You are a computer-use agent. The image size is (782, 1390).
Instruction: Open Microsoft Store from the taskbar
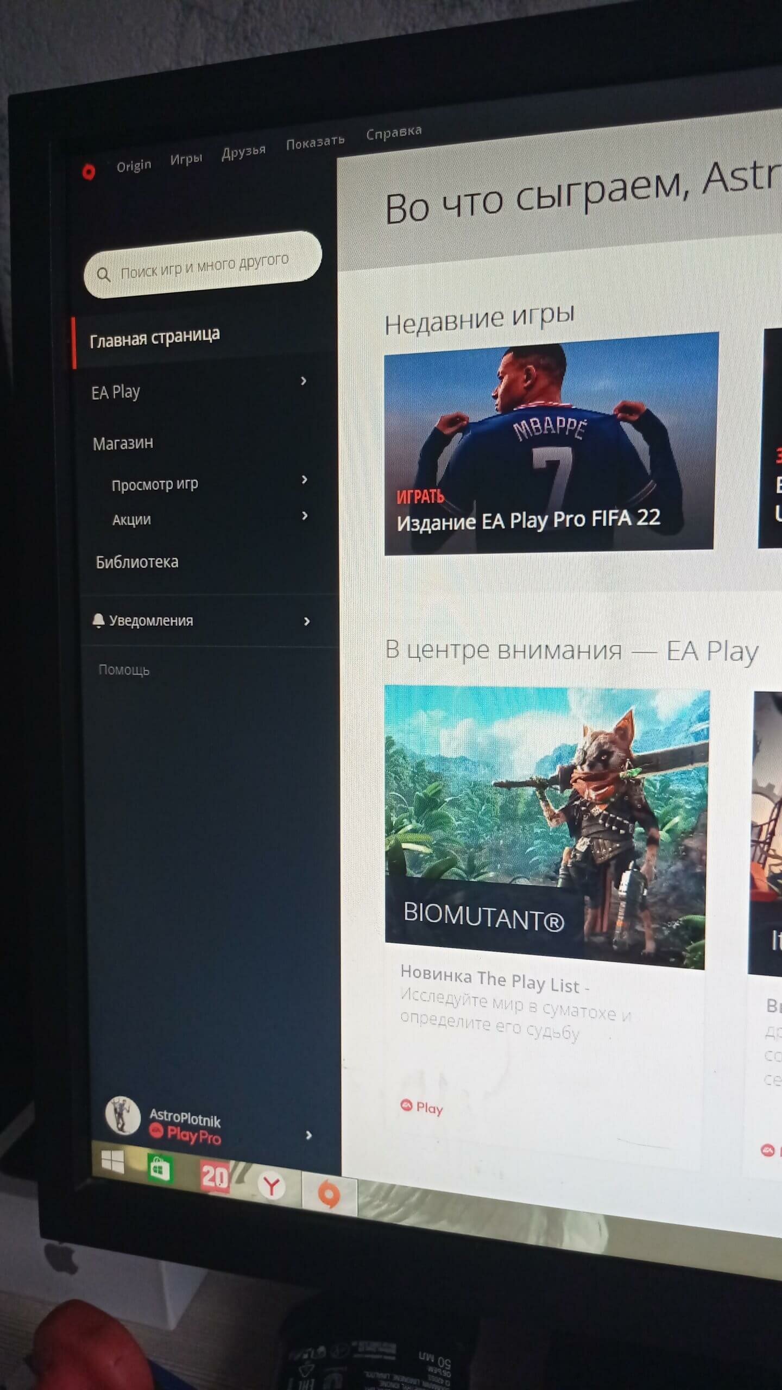click(x=159, y=1169)
